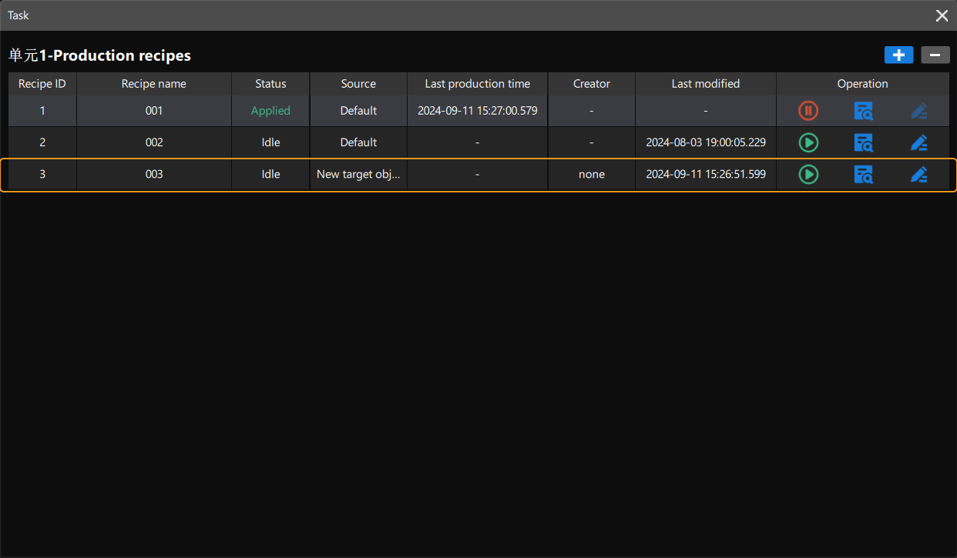Edit recipe 002 using the pencil icon
The image size is (957, 558).
[919, 142]
